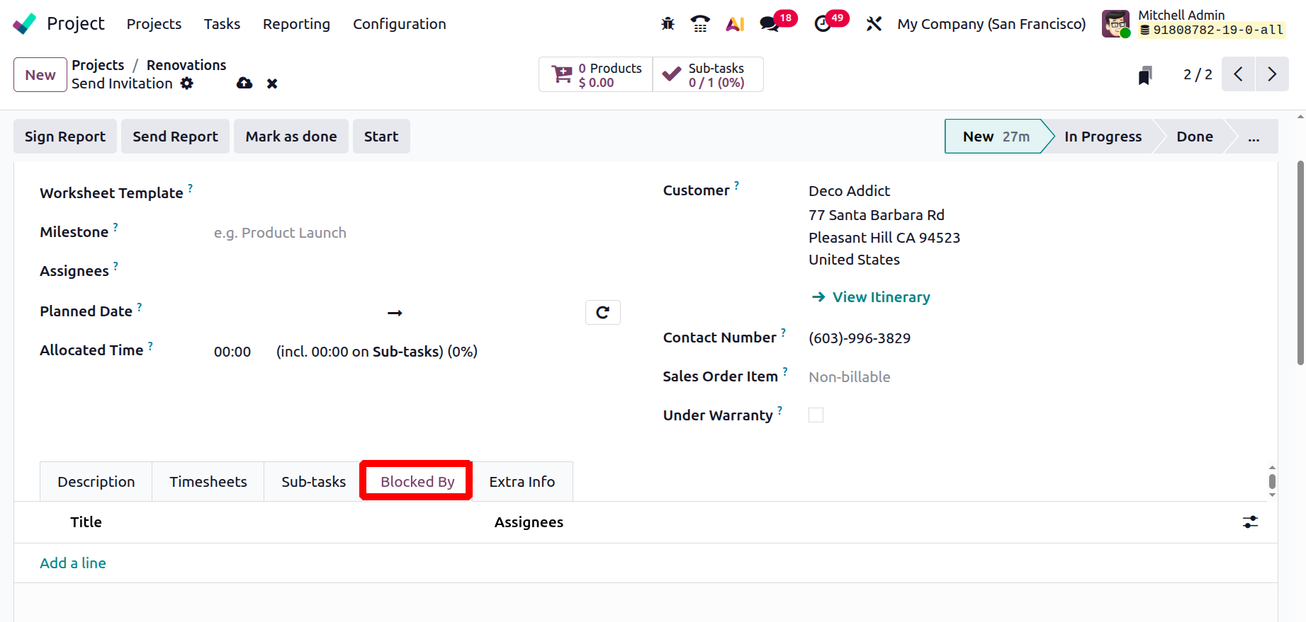
Task: Click the bug debug icon
Action: [668, 24]
